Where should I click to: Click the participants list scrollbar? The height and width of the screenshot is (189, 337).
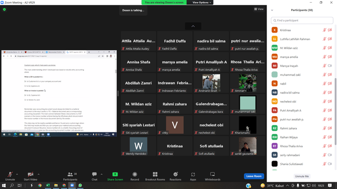coord(335,111)
